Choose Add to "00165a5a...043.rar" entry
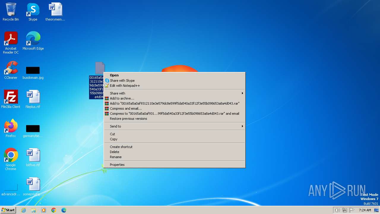Image resolution: width=380 pixels, height=214 pixels. 175,103
